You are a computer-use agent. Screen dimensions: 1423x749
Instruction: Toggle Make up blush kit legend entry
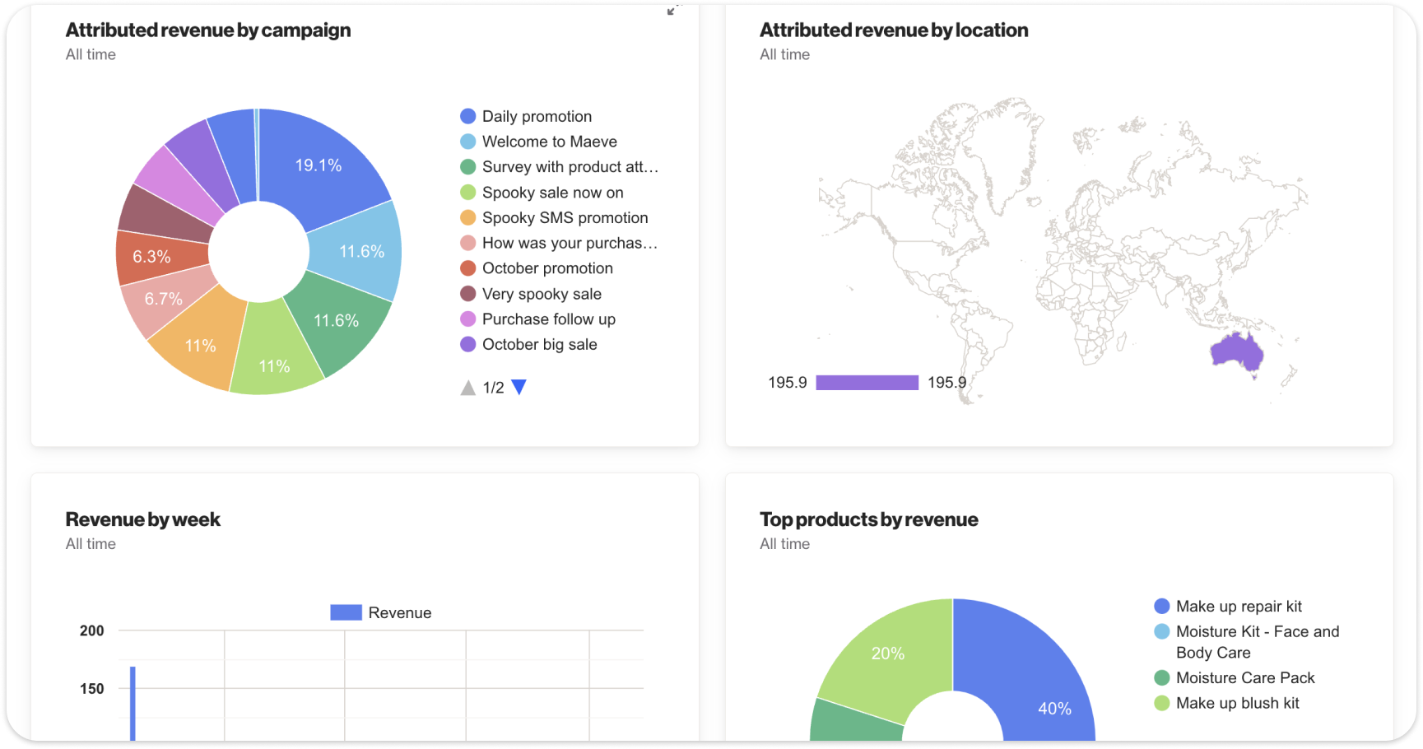pyautogui.click(x=1227, y=704)
